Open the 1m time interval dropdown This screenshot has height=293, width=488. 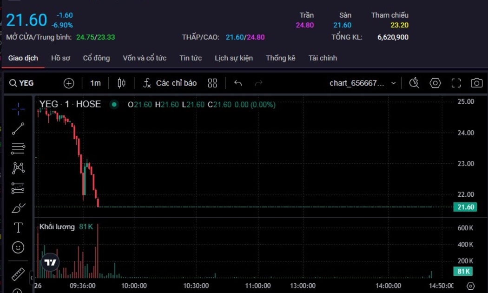95,83
